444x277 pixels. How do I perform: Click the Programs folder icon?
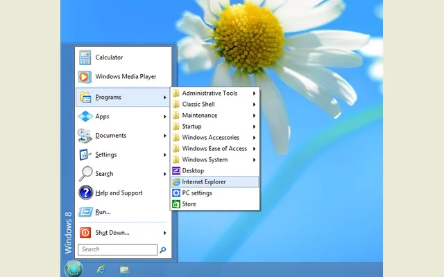coord(85,98)
